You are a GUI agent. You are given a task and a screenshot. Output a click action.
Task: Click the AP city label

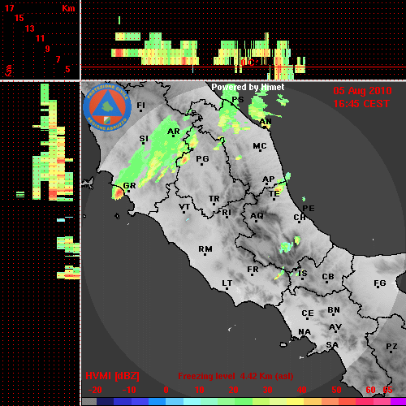click(268, 179)
